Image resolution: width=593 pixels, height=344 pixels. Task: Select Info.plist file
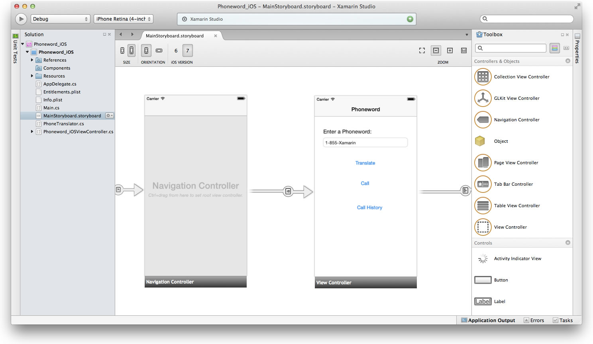(53, 100)
